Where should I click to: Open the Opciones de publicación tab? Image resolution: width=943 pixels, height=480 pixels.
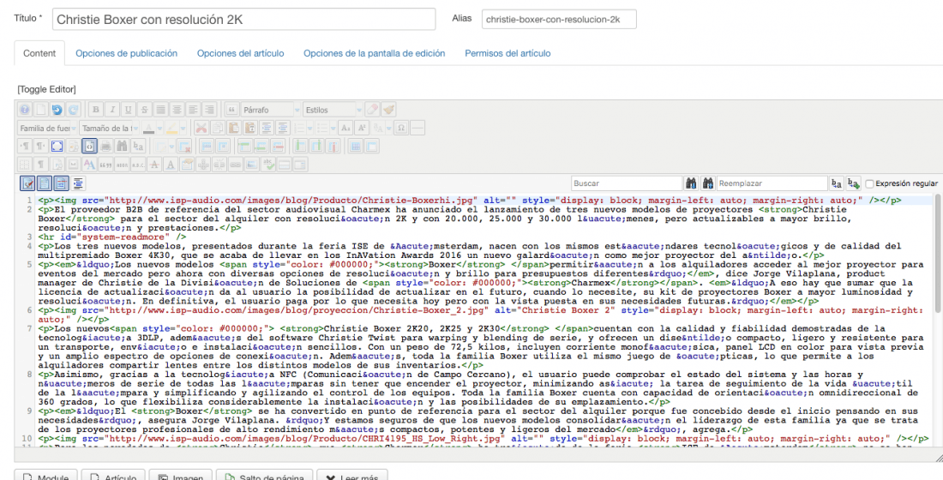pyautogui.click(x=126, y=53)
